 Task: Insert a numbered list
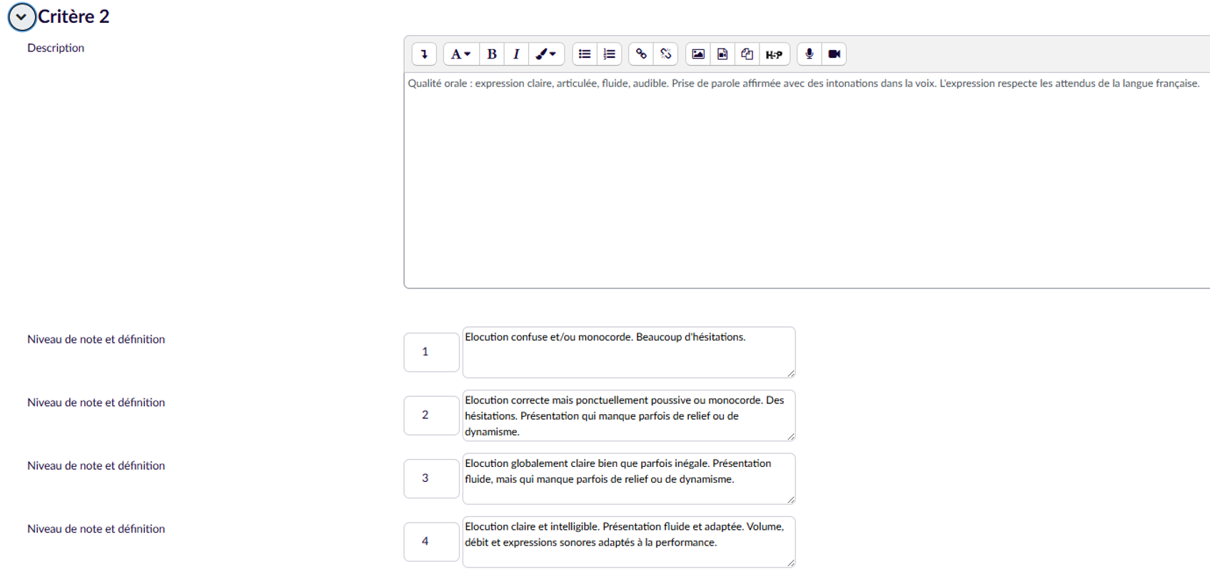click(x=609, y=54)
